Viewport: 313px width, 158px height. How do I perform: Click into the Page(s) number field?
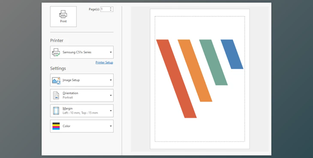[x=105, y=9]
